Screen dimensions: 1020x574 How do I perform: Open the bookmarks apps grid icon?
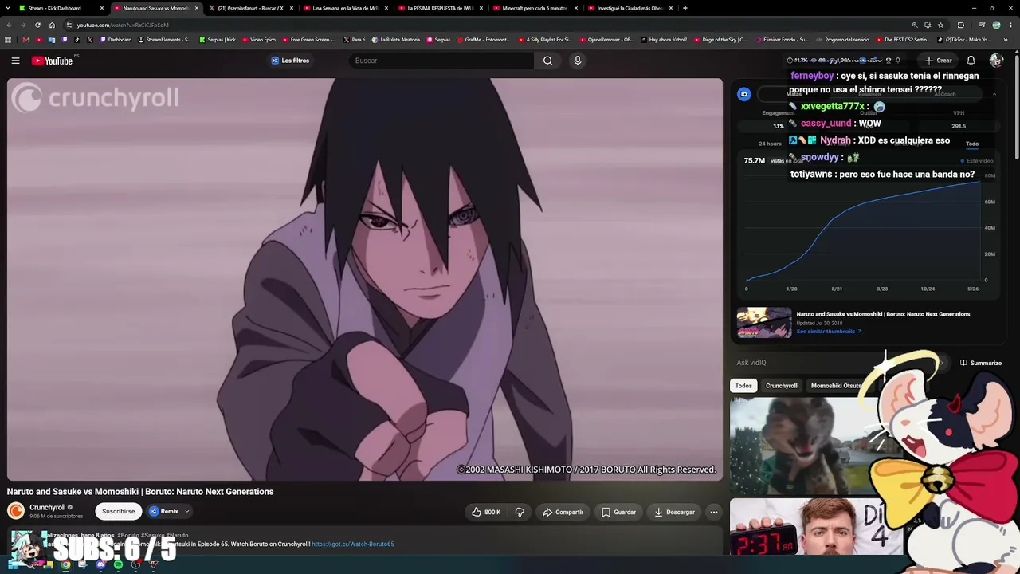(x=8, y=40)
